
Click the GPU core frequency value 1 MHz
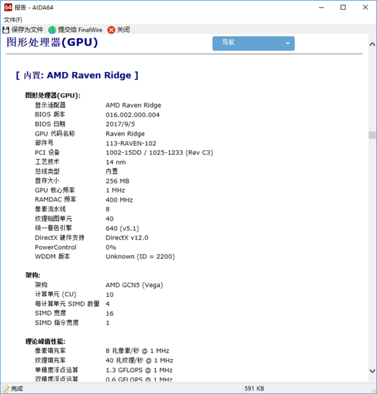click(x=115, y=190)
